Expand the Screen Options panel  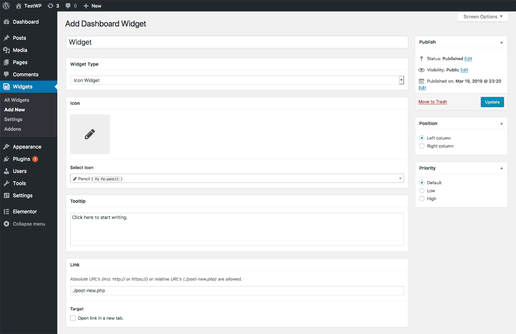[483, 17]
